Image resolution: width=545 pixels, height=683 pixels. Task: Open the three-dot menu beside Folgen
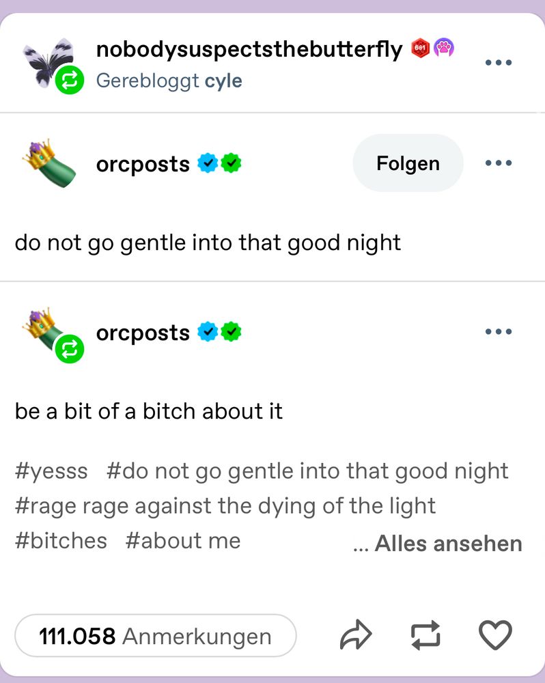pyautogui.click(x=499, y=163)
